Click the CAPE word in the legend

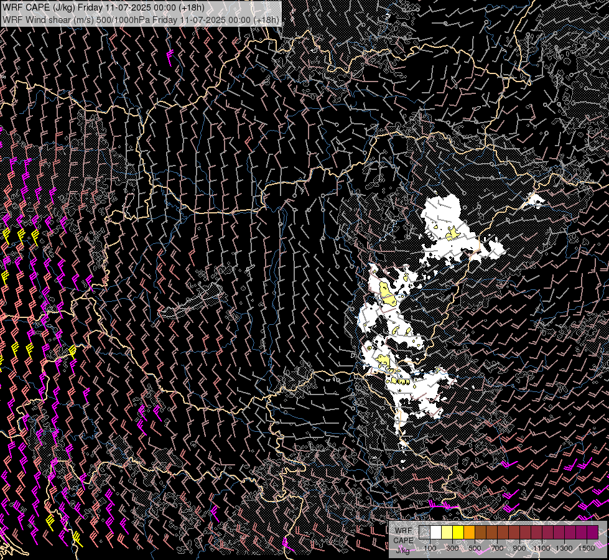(403, 540)
